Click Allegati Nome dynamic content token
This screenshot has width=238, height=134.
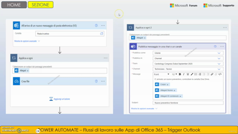pos(165,90)
